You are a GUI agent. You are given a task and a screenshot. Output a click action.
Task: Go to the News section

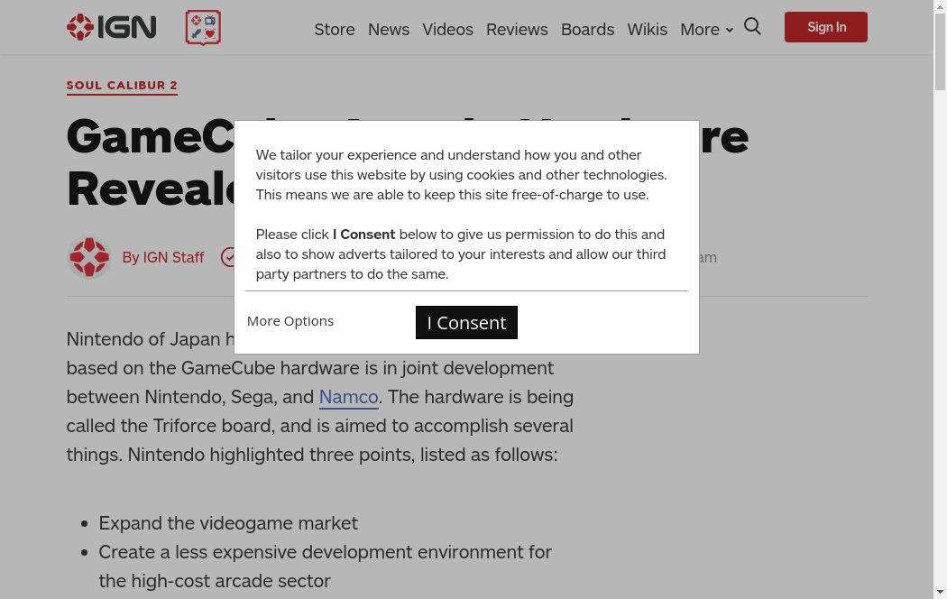[389, 30]
